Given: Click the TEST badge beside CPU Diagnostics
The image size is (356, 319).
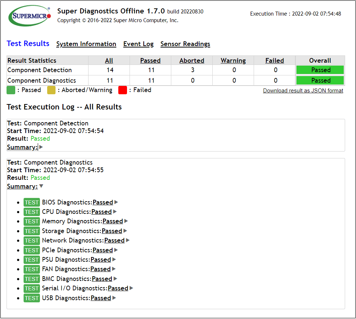Looking at the screenshot, I should [32, 212].
